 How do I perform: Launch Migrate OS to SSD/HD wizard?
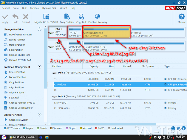46,18
